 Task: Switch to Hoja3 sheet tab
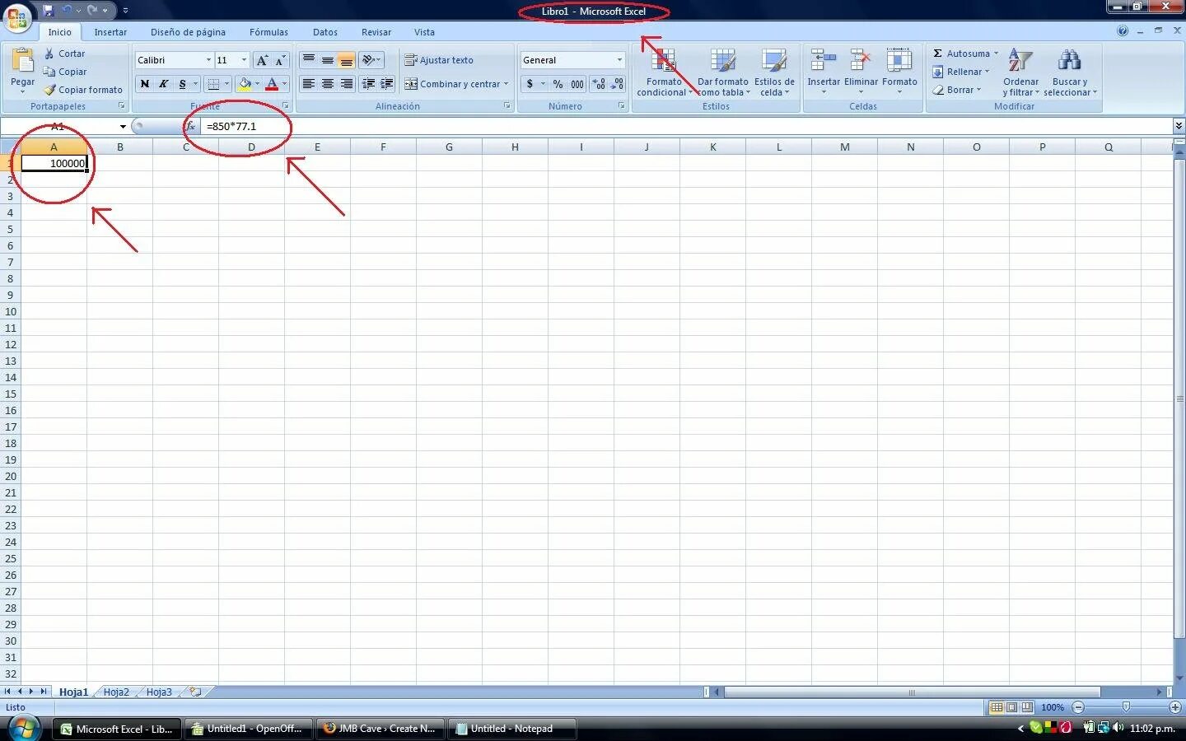click(159, 692)
